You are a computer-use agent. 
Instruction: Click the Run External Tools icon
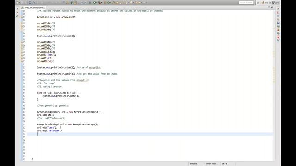coord(99,3)
